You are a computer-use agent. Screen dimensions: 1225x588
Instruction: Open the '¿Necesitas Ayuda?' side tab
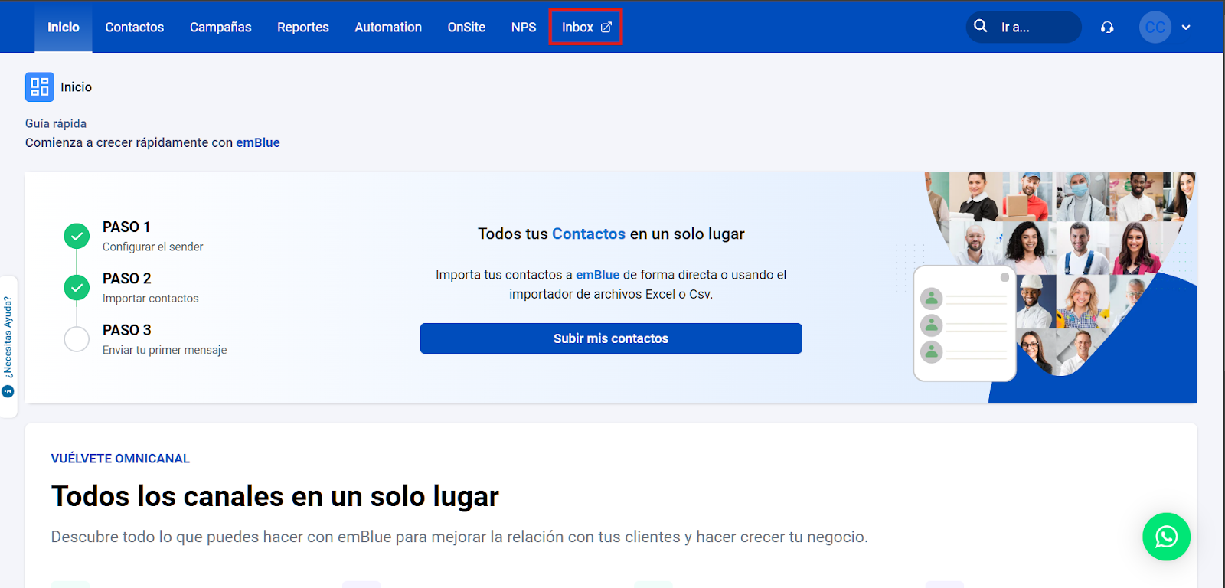click(8, 346)
